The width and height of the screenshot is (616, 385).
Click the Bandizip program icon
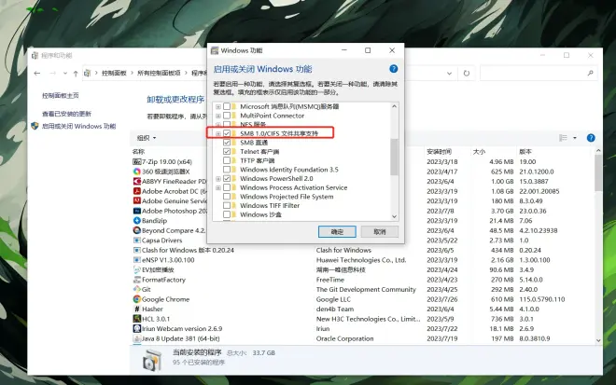pos(136,220)
